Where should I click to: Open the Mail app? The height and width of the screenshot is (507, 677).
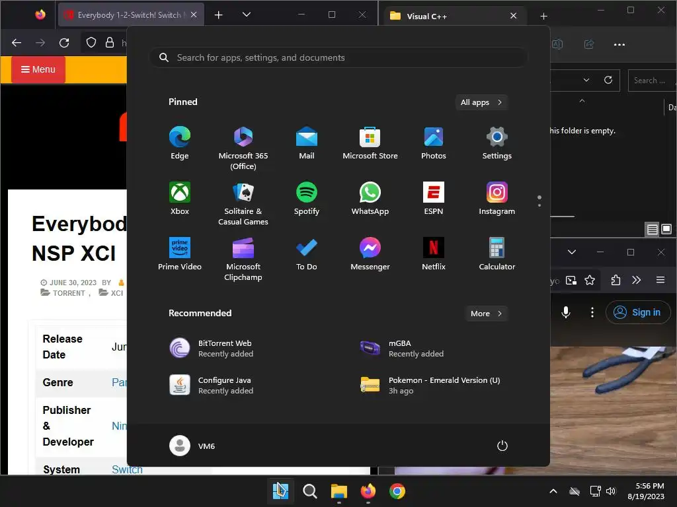pyautogui.click(x=307, y=143)
